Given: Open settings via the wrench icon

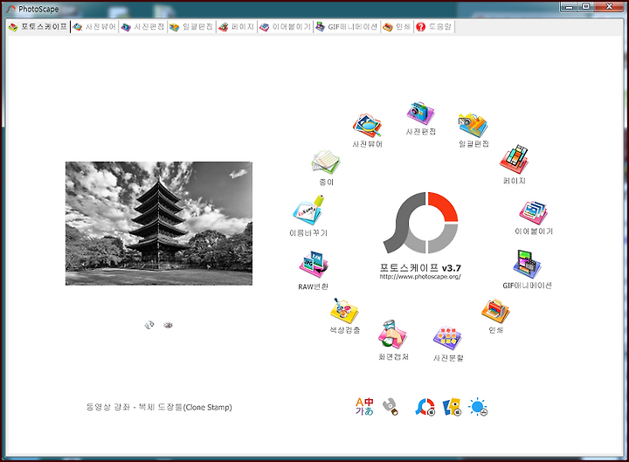Looking at the screenshot, I should (x=391, y=407).
